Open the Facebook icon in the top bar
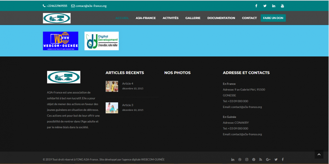This screenshot has height=164, width=329. (x=256, y=6)
